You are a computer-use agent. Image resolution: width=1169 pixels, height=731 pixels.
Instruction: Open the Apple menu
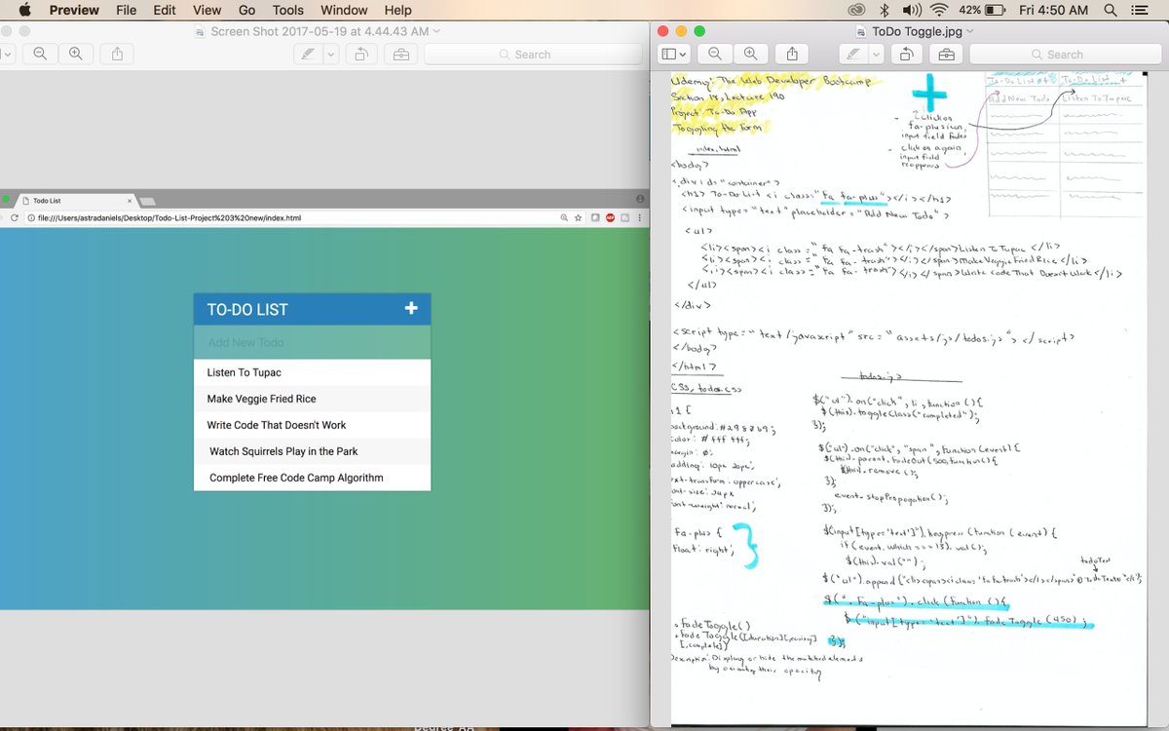coord(24,10)
